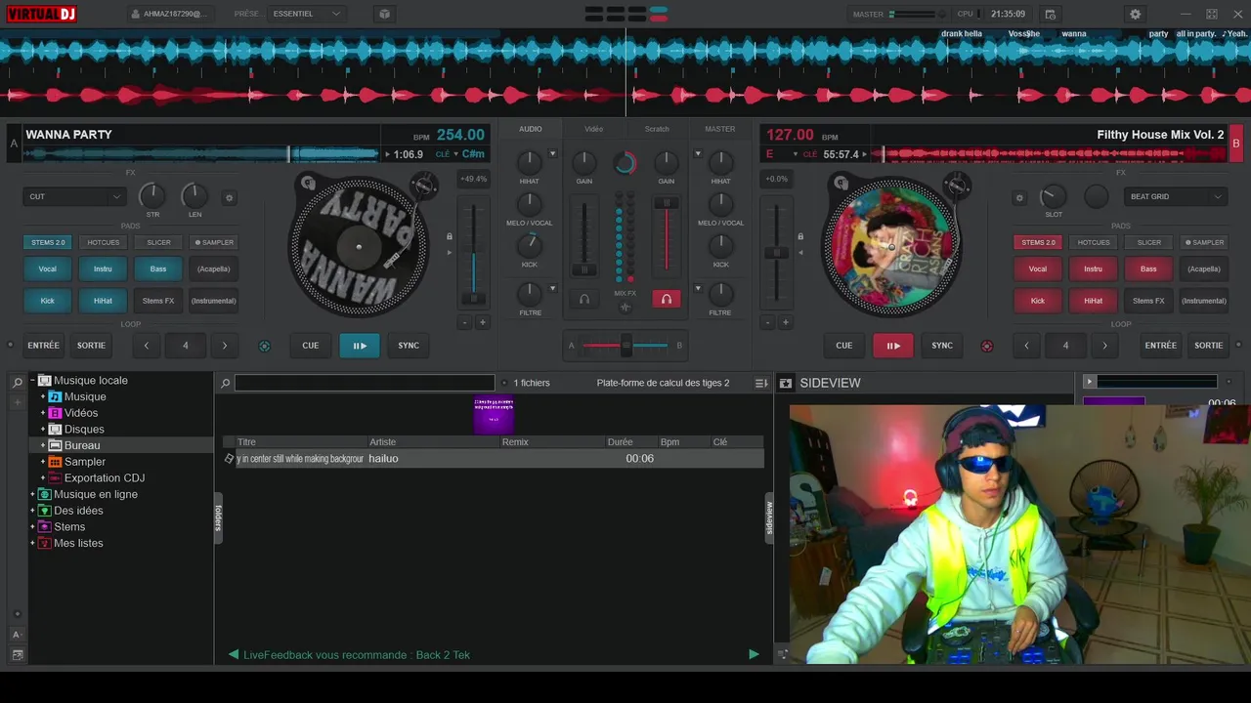
Task: Halve left deck loop length
Action: (147, 346)
